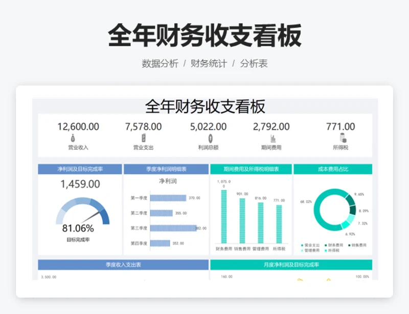This screenshot has height=314, width=409.
Task: Select the 净利润及目标完成率 panel header
Action: pyautogui.click(x=80, y=169)
